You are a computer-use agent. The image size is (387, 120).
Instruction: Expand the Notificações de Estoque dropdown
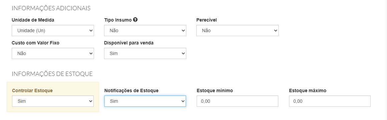(x=145, y=101)
